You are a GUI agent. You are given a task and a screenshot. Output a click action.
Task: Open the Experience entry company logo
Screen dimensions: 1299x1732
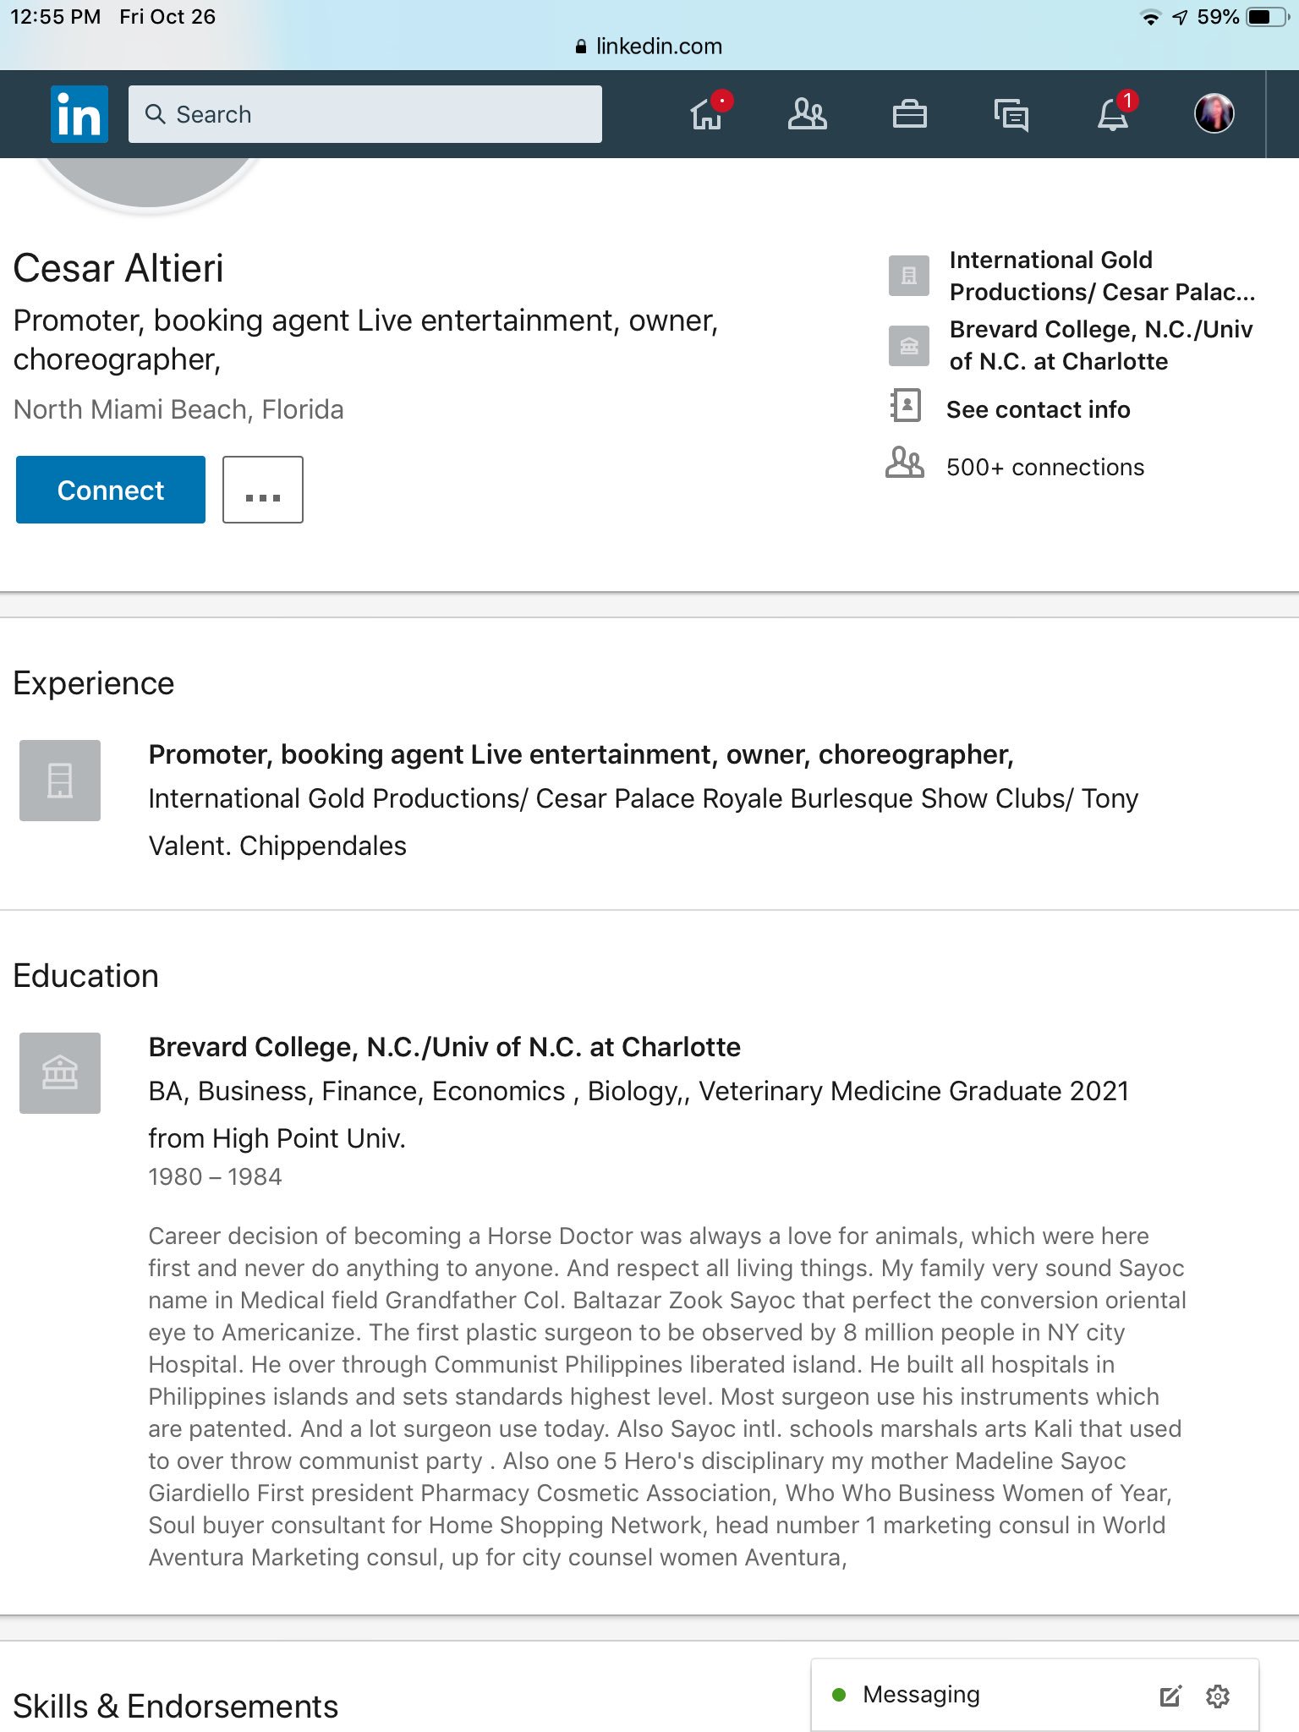pos(60,781)
